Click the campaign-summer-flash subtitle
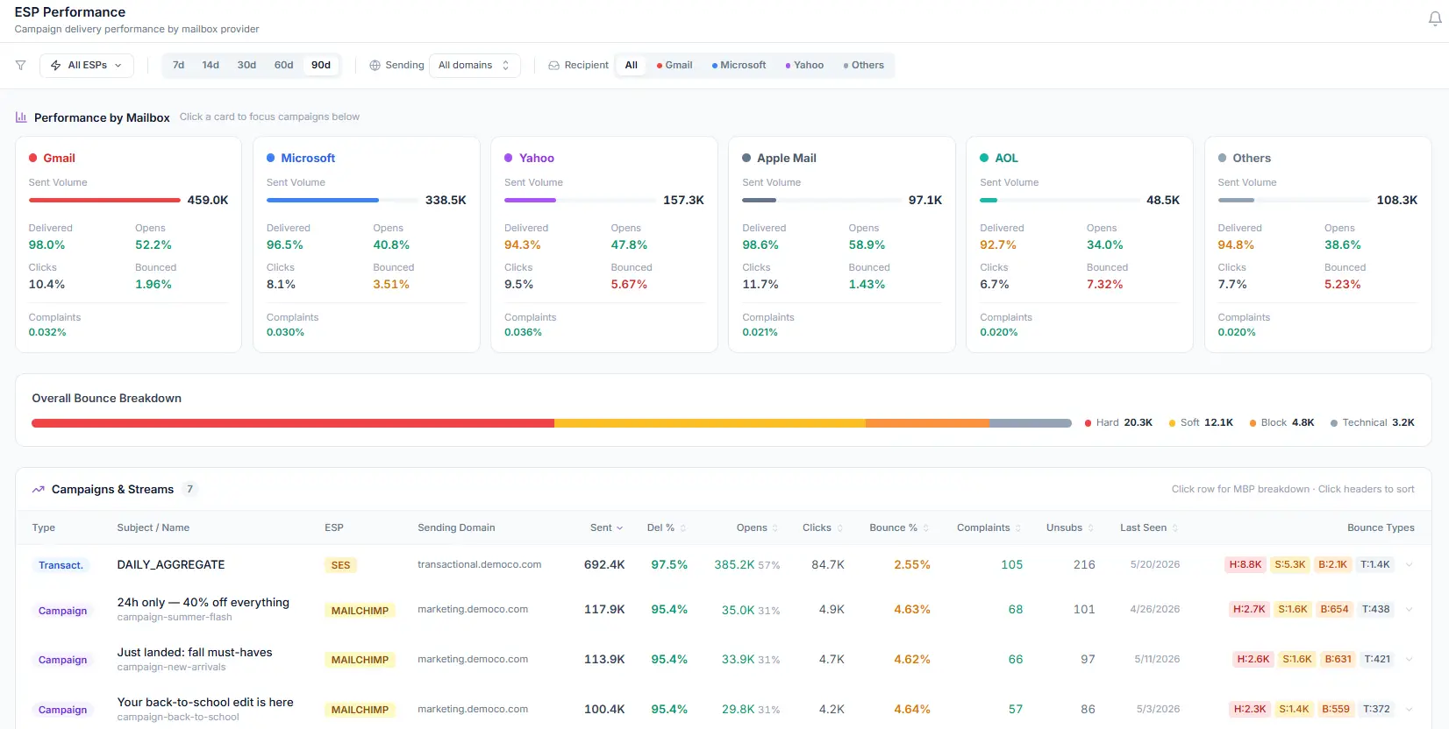Image resolution: width=1449 pixels, height=729 pixels. click(x=175, y=617)
